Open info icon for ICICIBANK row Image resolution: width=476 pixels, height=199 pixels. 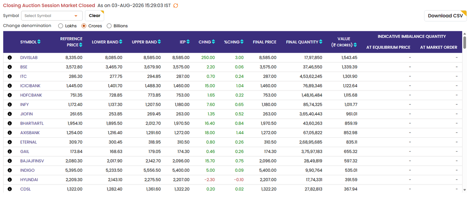click(x=10, y=86)
